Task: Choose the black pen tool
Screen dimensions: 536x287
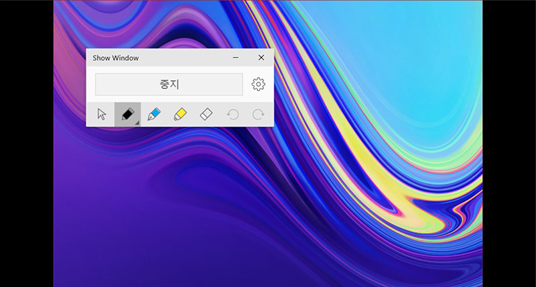Action: [127, 114]
